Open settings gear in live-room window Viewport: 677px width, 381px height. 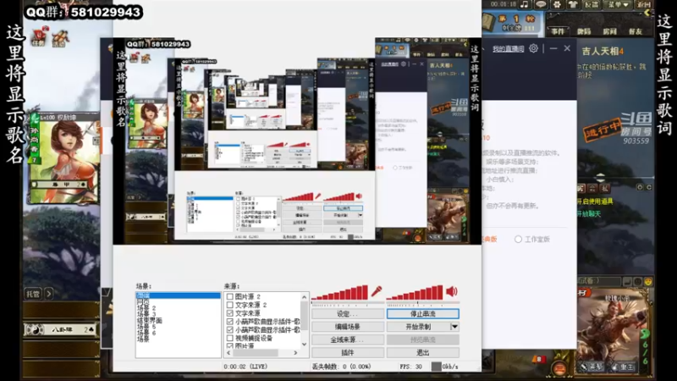tap(534, 48)
